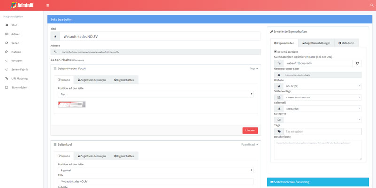The height and width of the screenshot is (188, 376).
Task: Toggle the 'In Menü anzeigen' checkbox
Action: [276, 52]
